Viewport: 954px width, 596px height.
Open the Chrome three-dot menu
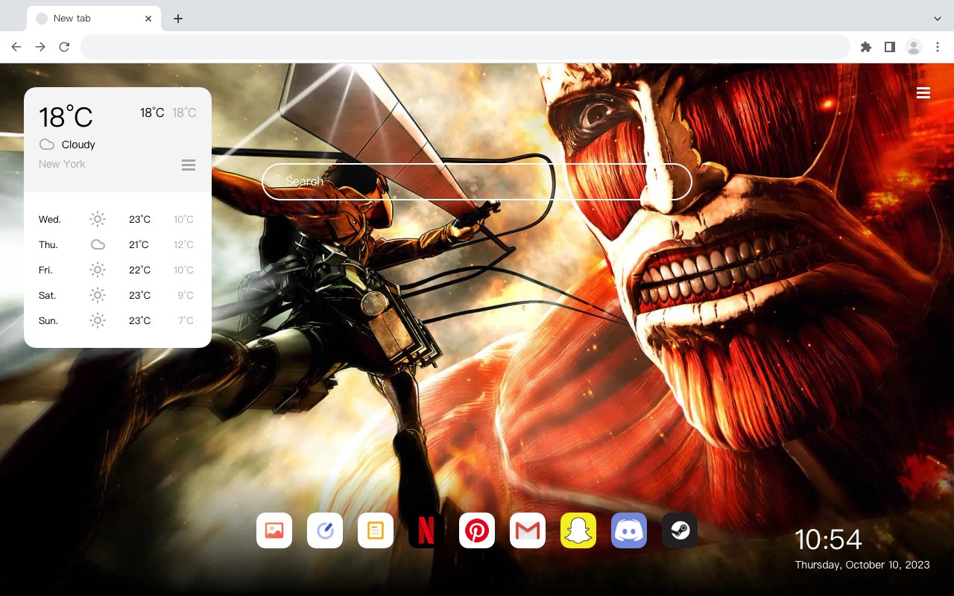point(938,47)
